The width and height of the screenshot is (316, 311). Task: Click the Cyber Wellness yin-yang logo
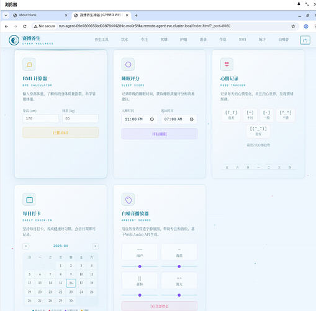[14, 40]
